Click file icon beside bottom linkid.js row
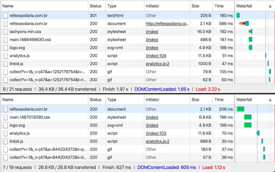 (5, 141)
